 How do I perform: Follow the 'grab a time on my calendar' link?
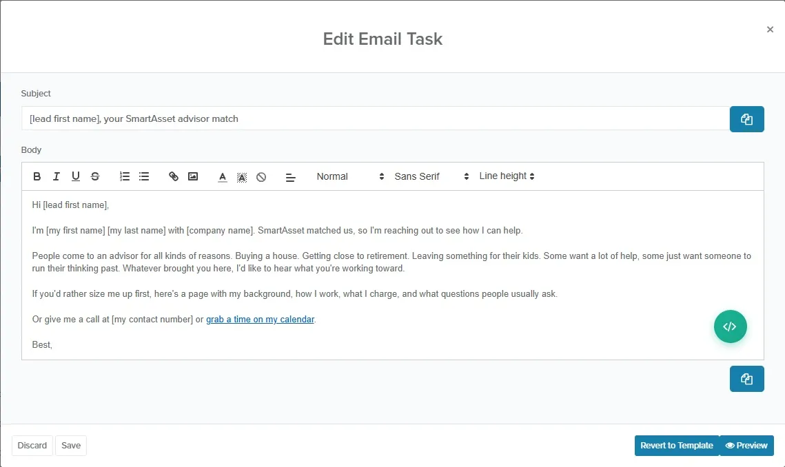(260, 320)
